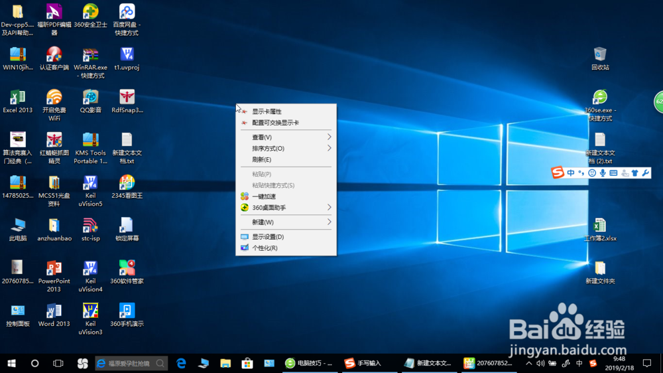This screenshot has width=663, height=373.
Task: Select the 认证客户端 desktop icon
Action: click(x=54, y=58)
